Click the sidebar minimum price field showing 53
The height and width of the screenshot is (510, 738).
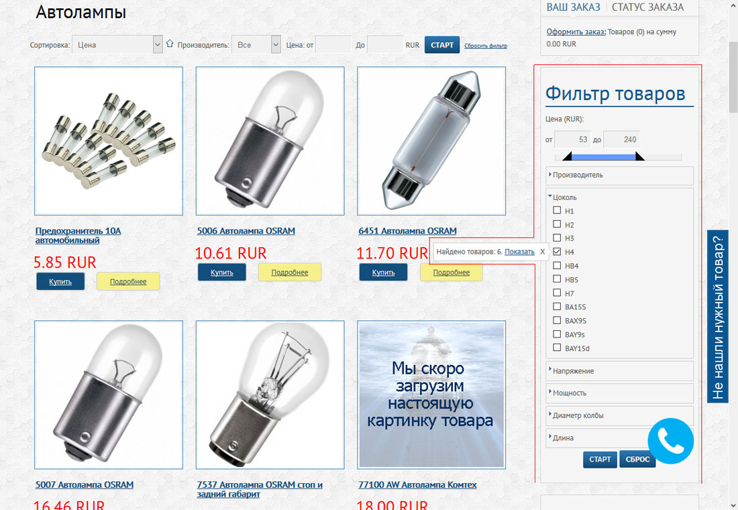(572, 140)
